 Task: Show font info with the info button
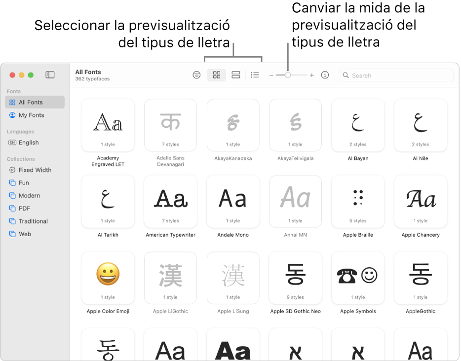325,75
